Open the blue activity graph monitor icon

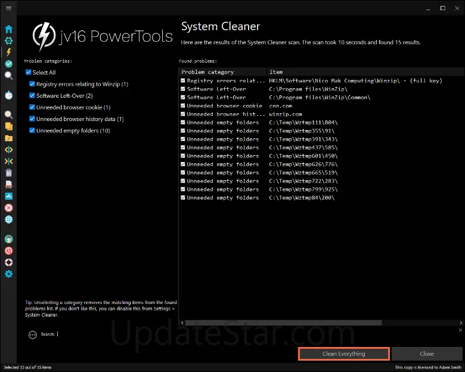point(8,196)
